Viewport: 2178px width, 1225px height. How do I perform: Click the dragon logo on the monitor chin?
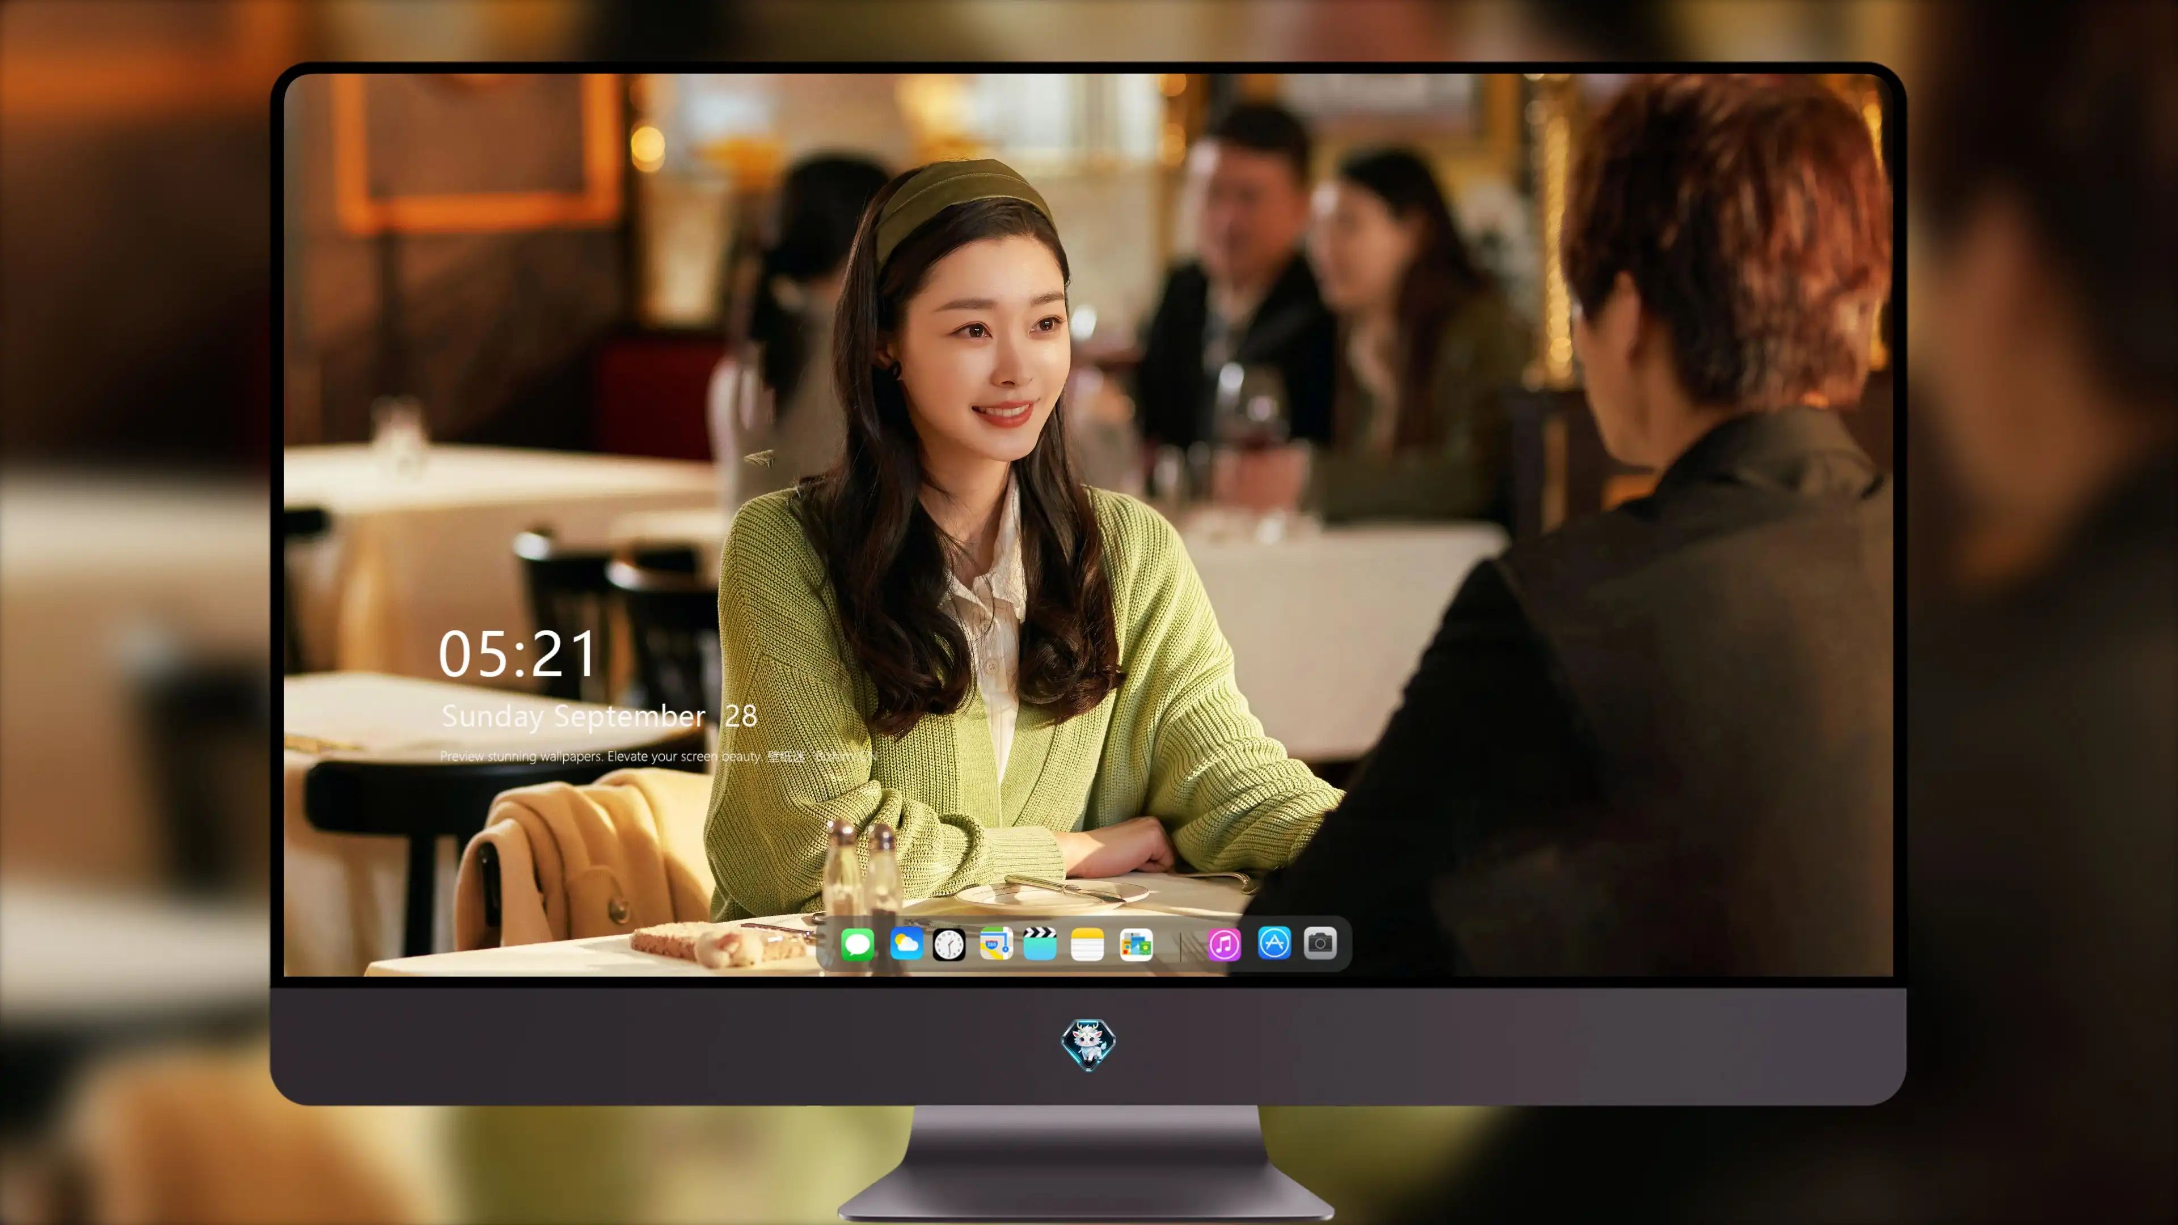pos(1088,1044)
